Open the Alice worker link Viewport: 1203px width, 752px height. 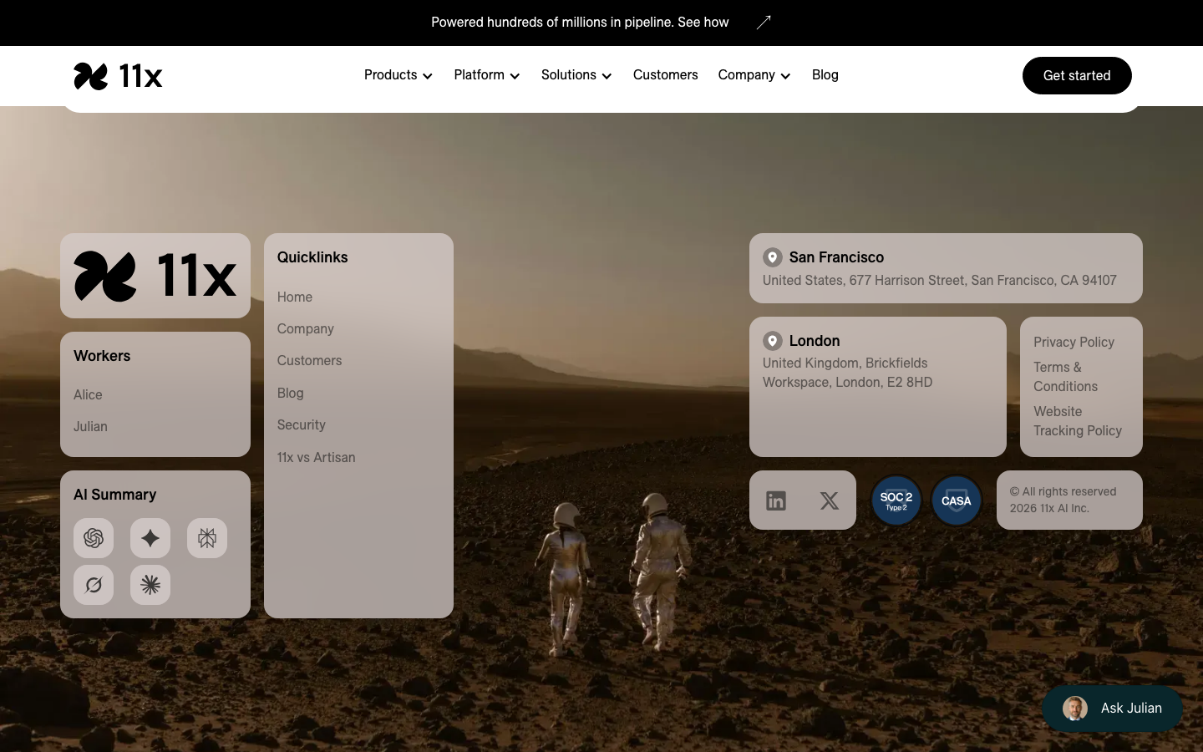(88, 394)
